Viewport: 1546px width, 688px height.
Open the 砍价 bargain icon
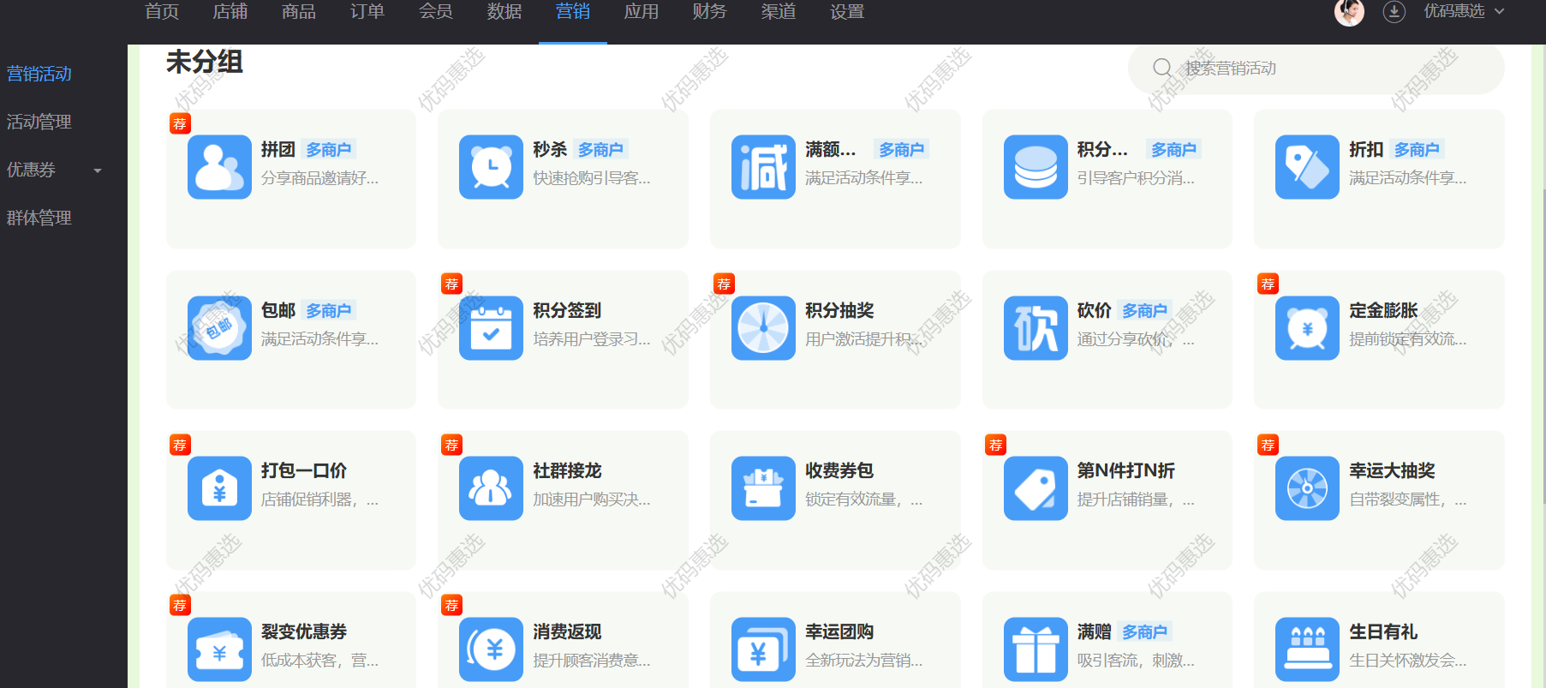click(x=1036, y=328)
